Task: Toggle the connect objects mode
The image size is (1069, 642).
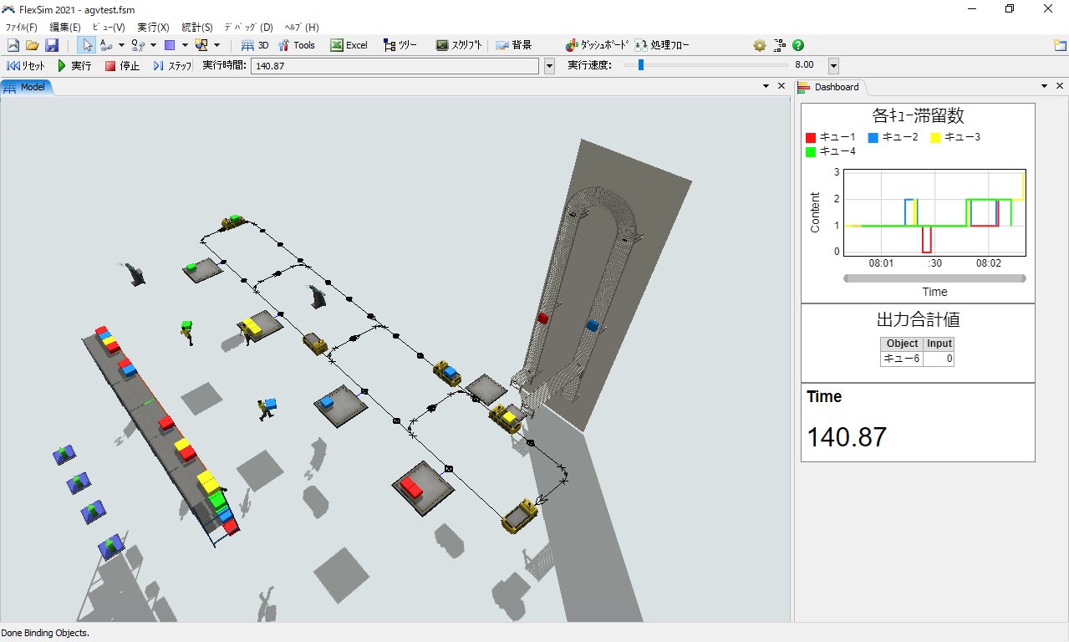Action: [x=106, y=45]
